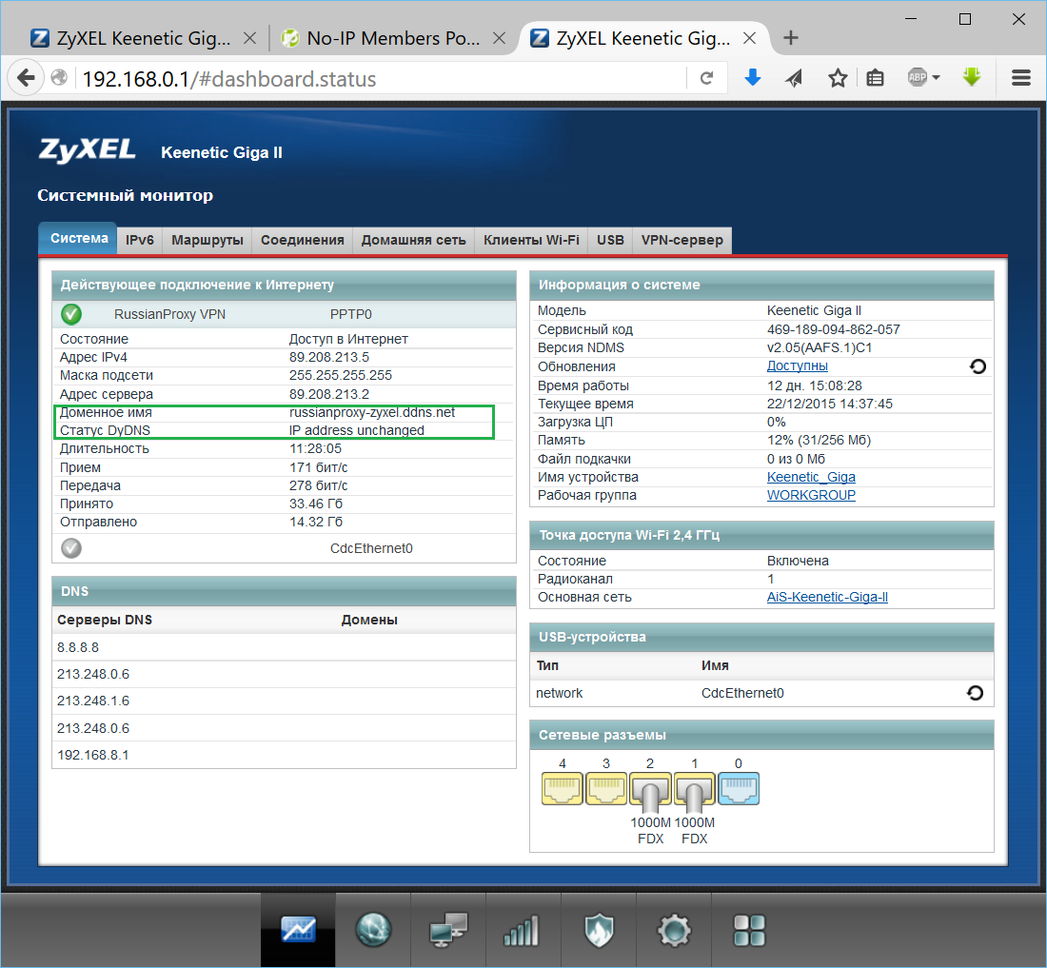
Task: Open a new browser tab with plus
Action: (x=791, y=38)
